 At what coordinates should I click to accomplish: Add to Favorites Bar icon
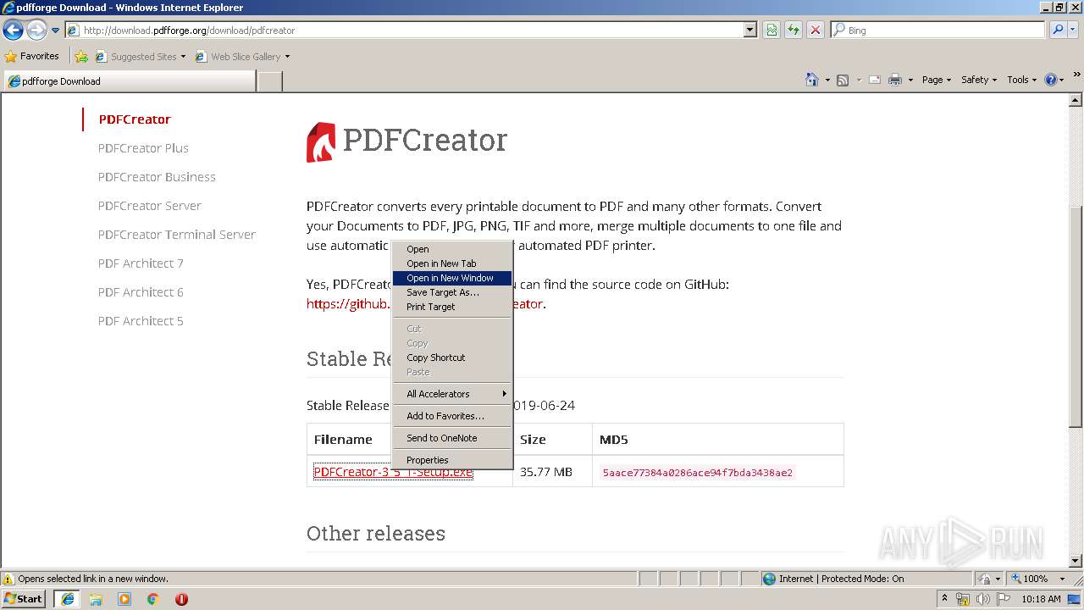click(x=81, y=57)
